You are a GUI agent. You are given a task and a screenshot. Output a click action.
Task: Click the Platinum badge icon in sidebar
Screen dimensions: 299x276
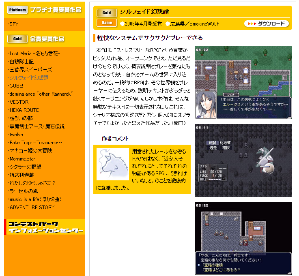[17, 10]
